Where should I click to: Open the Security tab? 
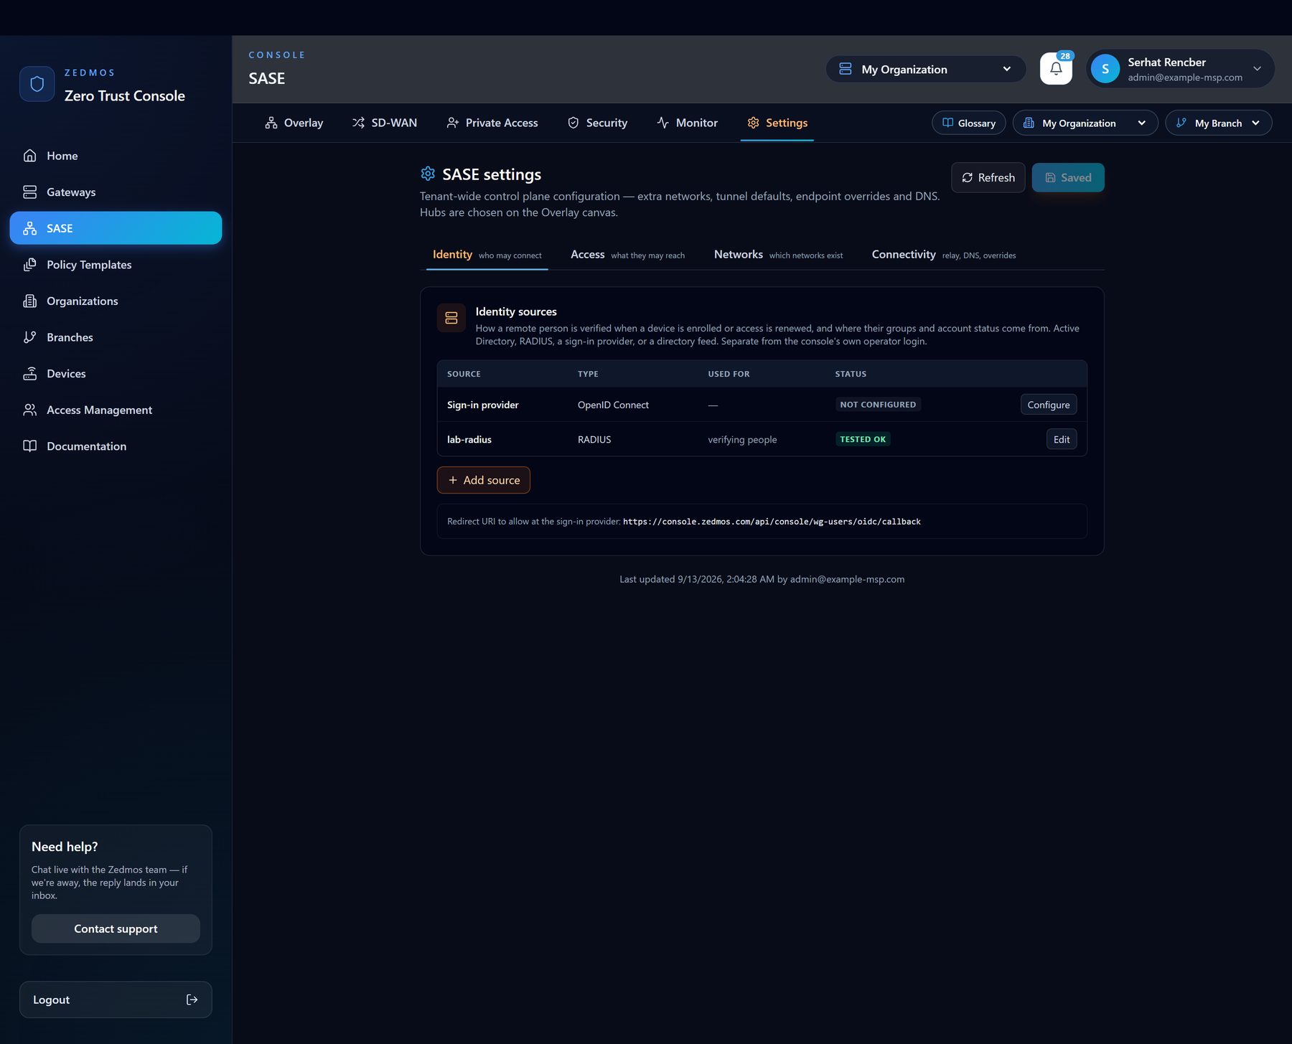[x=597, y=123]
